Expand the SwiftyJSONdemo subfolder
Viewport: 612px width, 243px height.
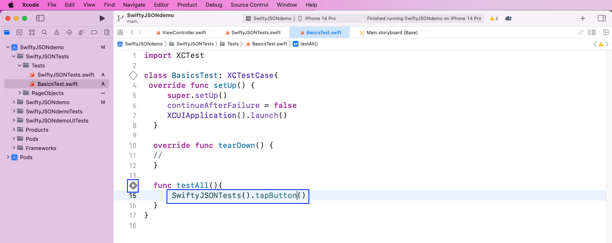[14, 102]
